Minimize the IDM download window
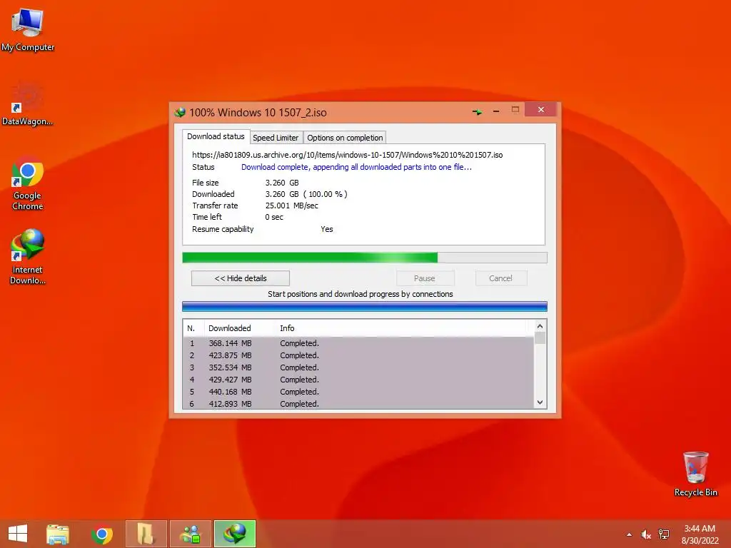 (496, 111)
